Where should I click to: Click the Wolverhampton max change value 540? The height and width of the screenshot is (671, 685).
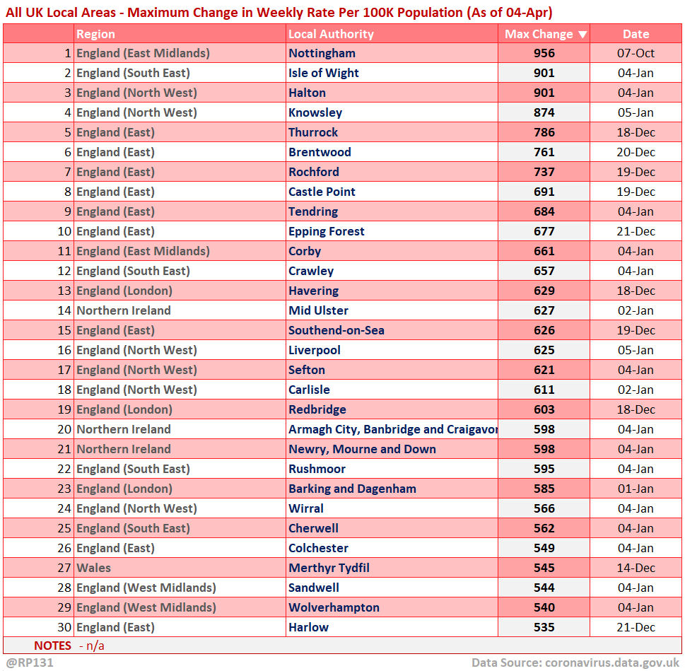click(544, 607)
